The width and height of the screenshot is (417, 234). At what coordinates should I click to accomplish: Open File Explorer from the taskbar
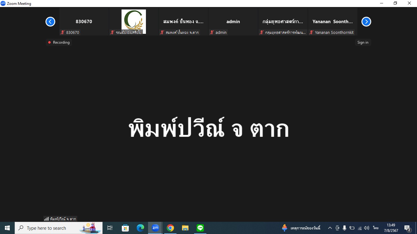pyautogui.click(x=185, y=228)
